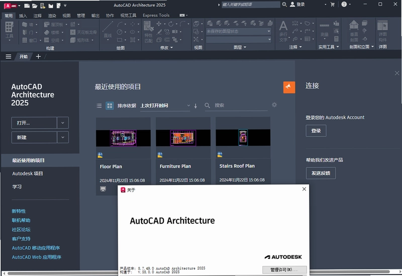This screenshot has width=402, height=276.
Task: Select the Move tool in 修改 panel
Action: pyautogui.click(x=159, y=24)
